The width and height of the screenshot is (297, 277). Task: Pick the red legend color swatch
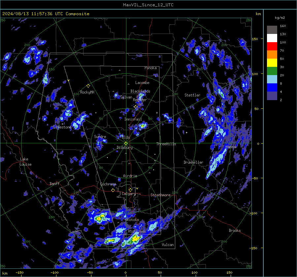click(x=272, y=46)
